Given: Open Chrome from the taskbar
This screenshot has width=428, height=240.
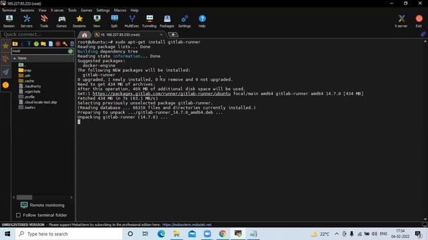Looking at the screenshot, I should pyautogui.click(x=223, y=234).
